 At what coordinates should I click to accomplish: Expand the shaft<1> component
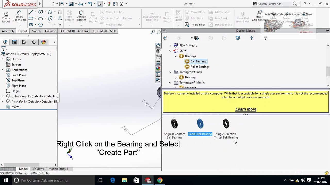[2, 101]
